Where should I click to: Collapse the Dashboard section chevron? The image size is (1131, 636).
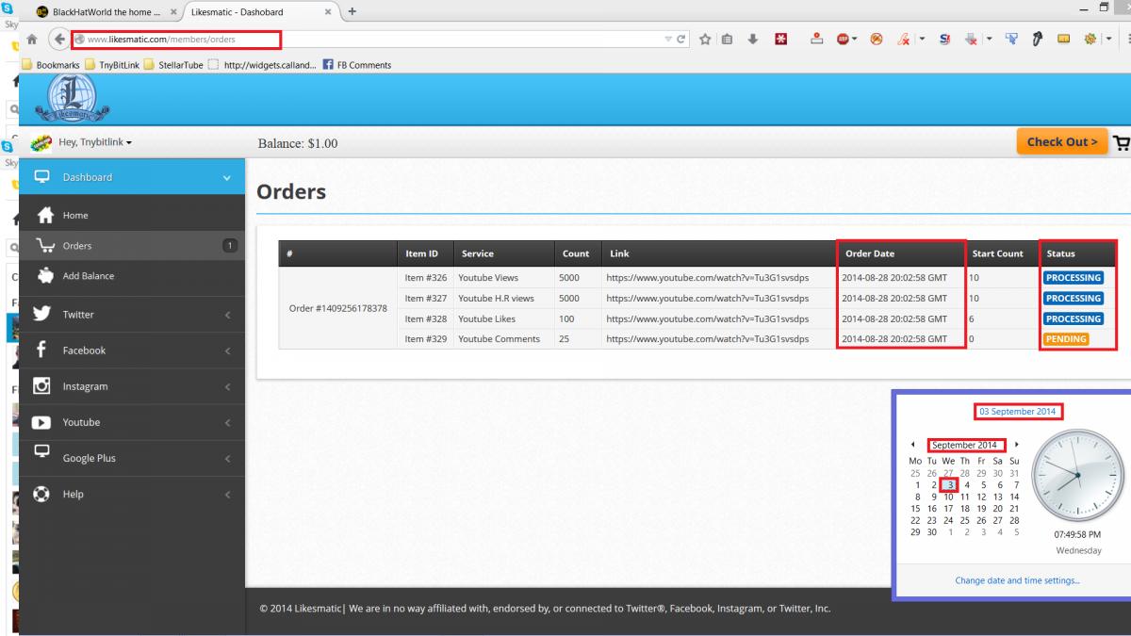[x=226, y=177]
